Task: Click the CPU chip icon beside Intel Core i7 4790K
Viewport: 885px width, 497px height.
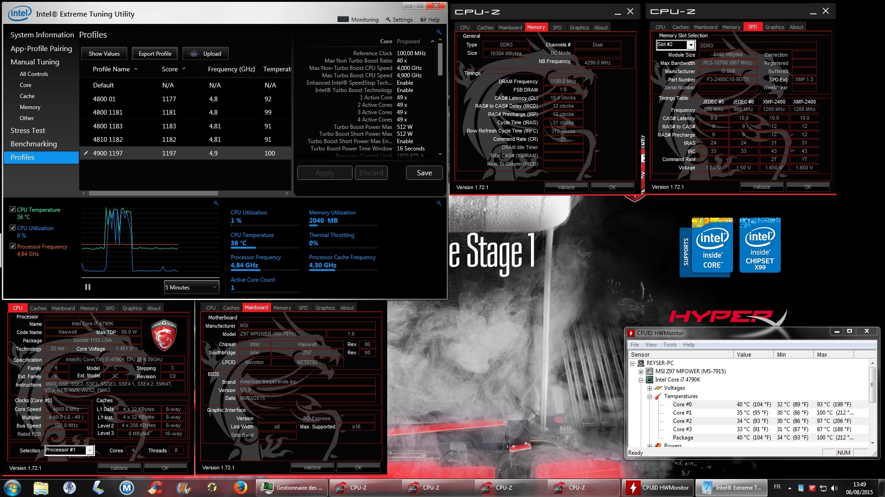Action: tap(649, 380)
